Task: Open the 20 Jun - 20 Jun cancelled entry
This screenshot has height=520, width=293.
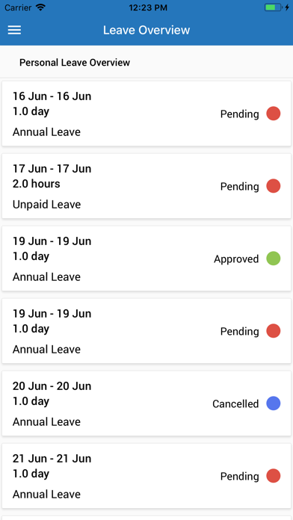Action: (x=146, y=403)
